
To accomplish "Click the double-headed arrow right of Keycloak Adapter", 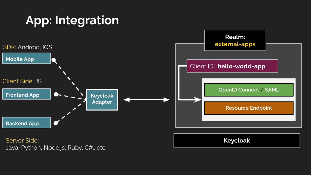I will click(146, 100).
